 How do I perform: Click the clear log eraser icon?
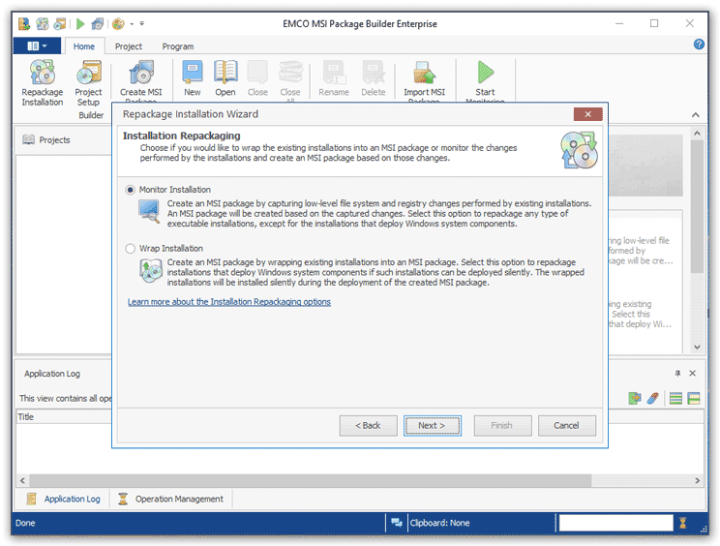(653, 398)
